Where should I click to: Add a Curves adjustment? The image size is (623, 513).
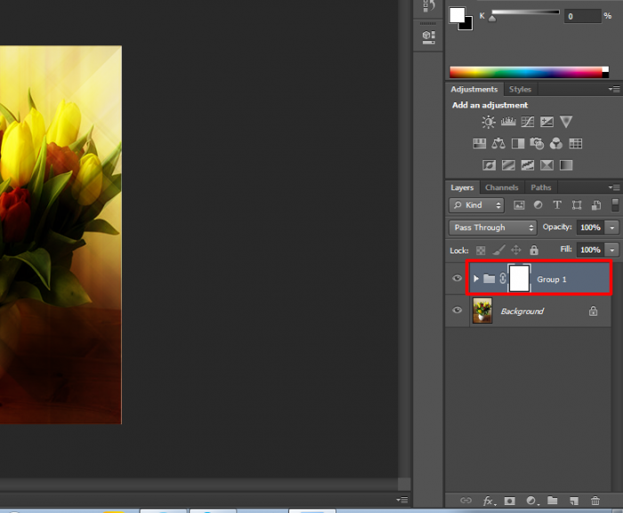point(528,122)
